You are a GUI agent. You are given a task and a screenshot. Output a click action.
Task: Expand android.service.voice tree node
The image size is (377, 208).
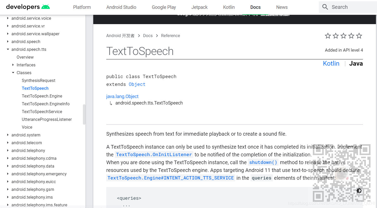[x=8, y=18]
